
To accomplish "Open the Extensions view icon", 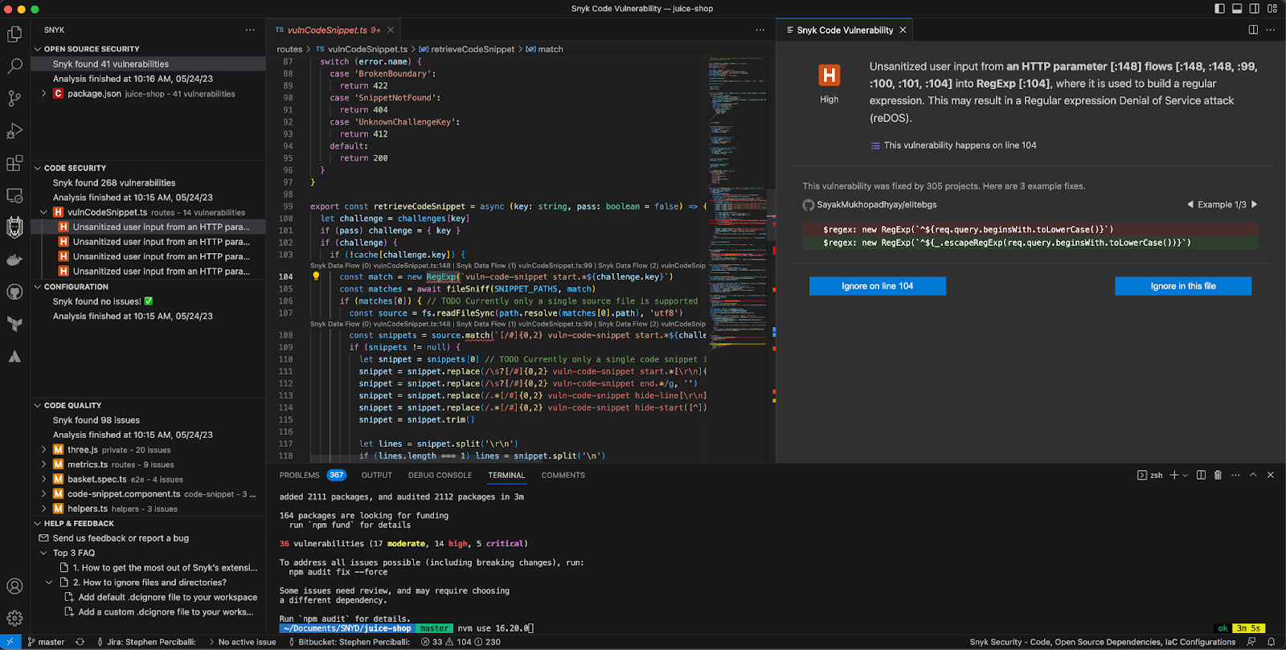I will click(x=14, y=163).
